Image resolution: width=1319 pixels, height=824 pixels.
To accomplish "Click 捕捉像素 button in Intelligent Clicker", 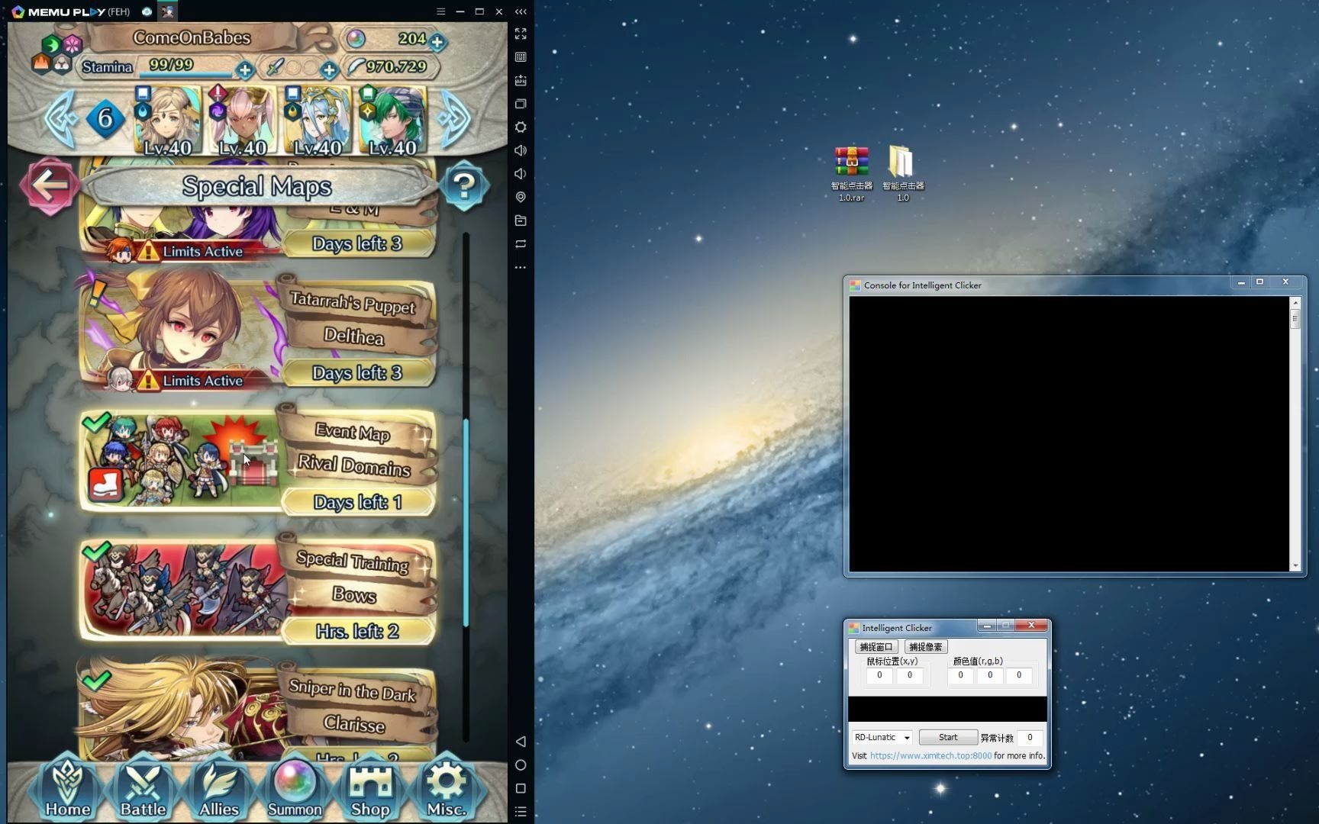I will pyautogui.click(x=925, y=647).
